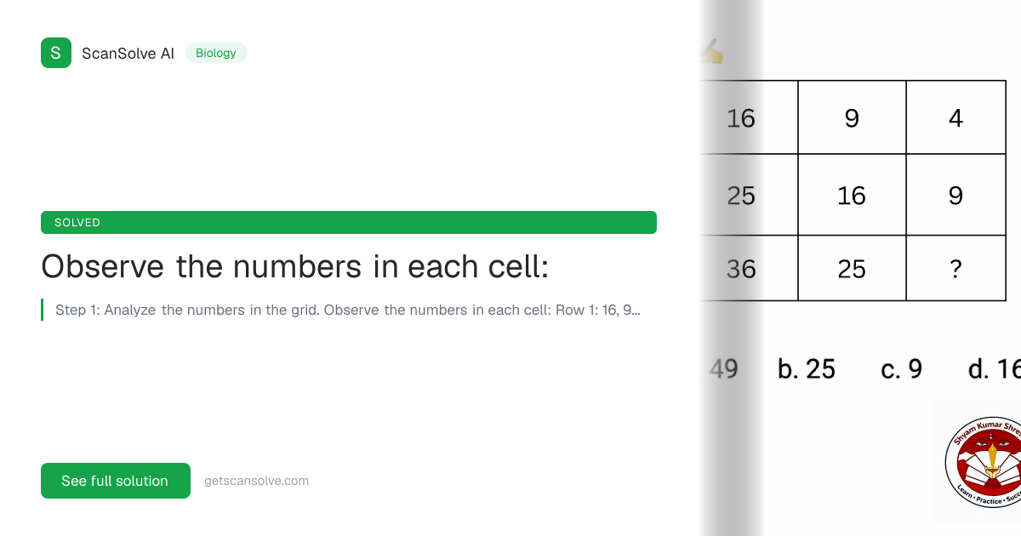This screenshot has width=1021, height=536.
Task: Click the writing-hand emoji near the top edge
Action: tap(713, 51)
